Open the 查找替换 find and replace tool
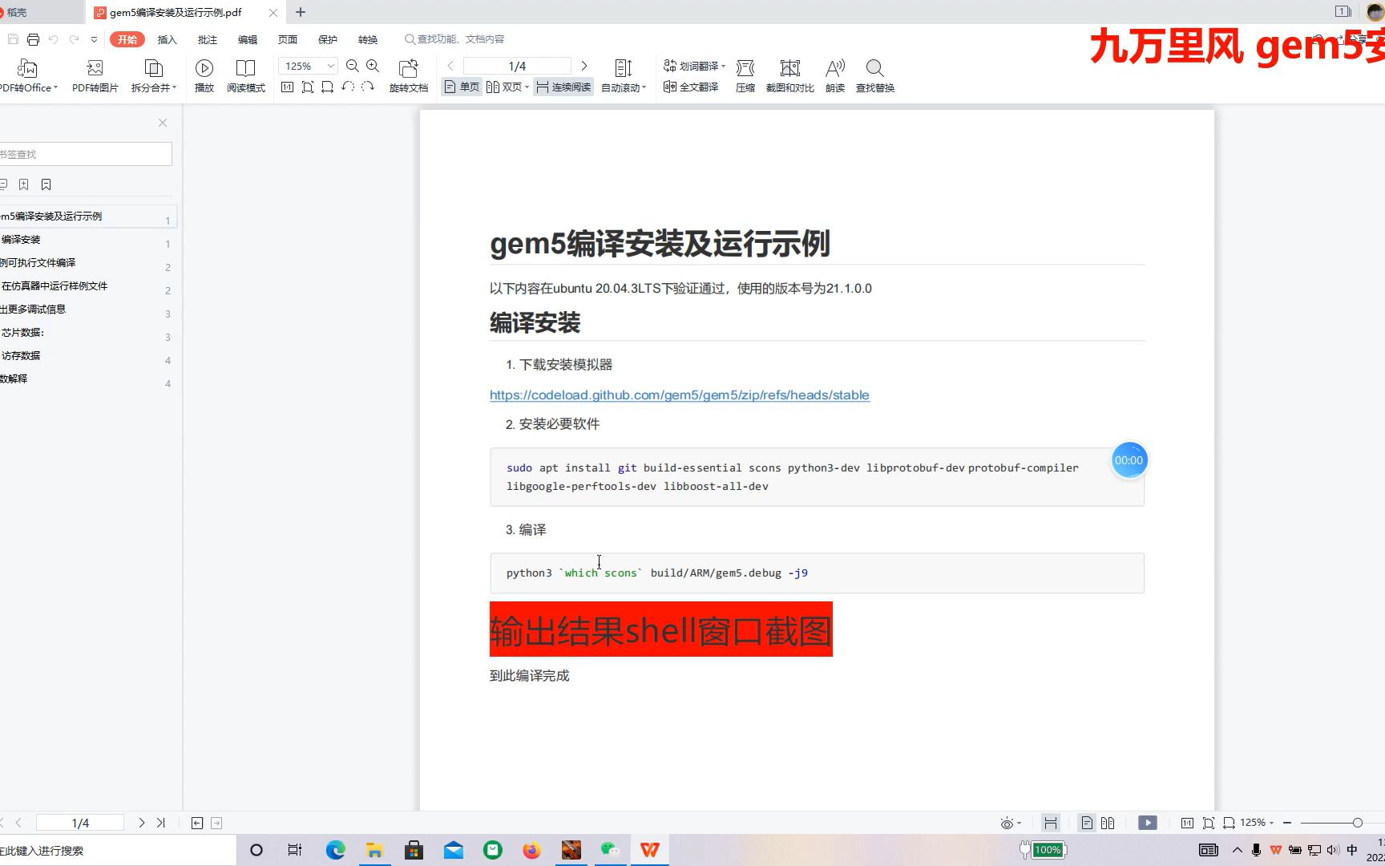Viewport: 1385px width, 866px height. [x=875, y=76]
